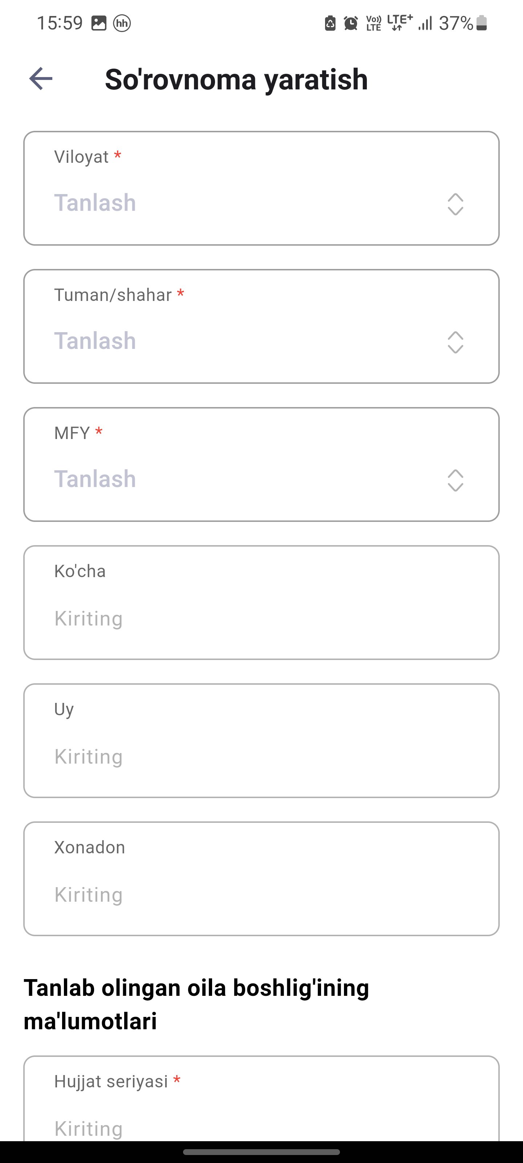The width and height of the screenshot is (523, 1163).
Task: Focus the Hujjat seriyasi input field
Action: click(261, 1098)
